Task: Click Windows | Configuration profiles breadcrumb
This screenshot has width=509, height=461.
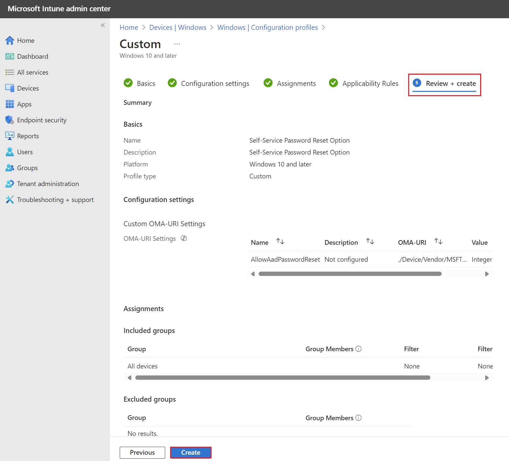Action: pos(268,28)
